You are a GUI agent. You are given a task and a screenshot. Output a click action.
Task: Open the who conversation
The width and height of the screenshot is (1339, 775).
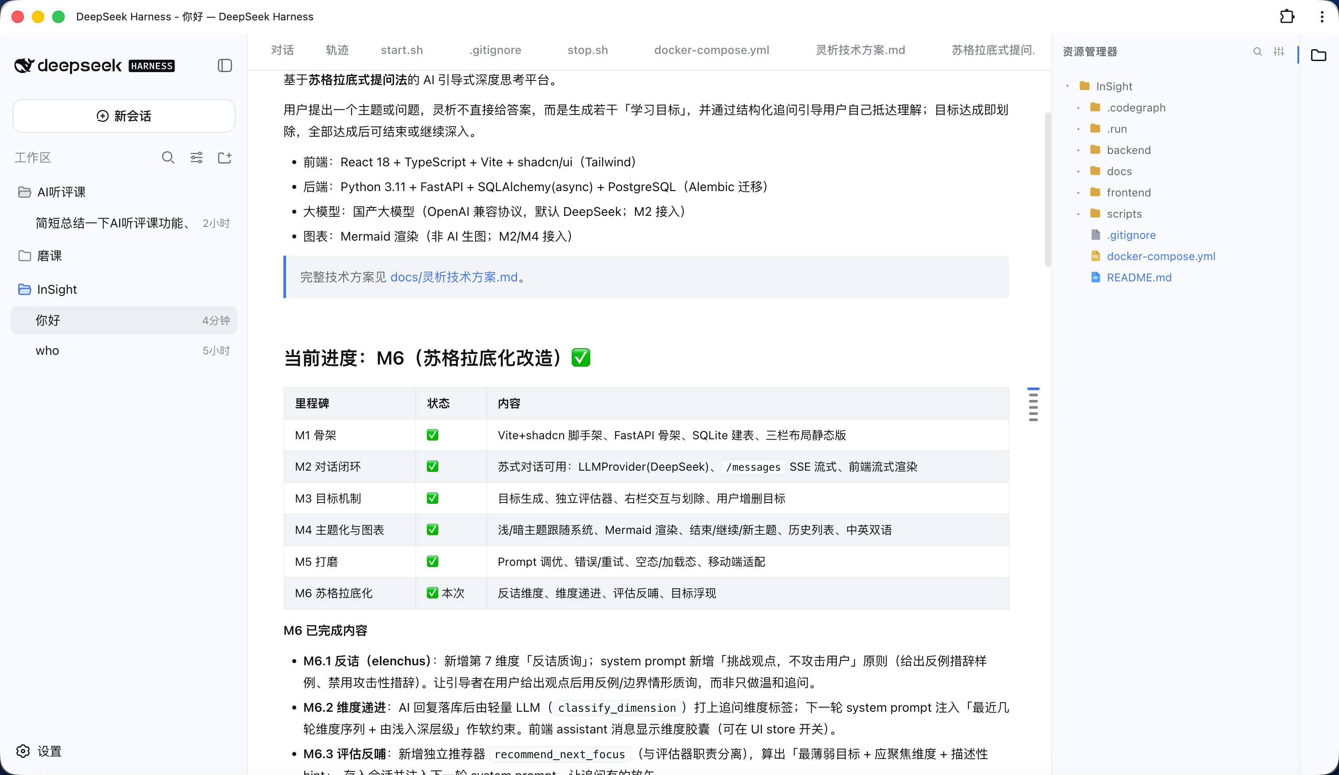click(x=124, y=350)
